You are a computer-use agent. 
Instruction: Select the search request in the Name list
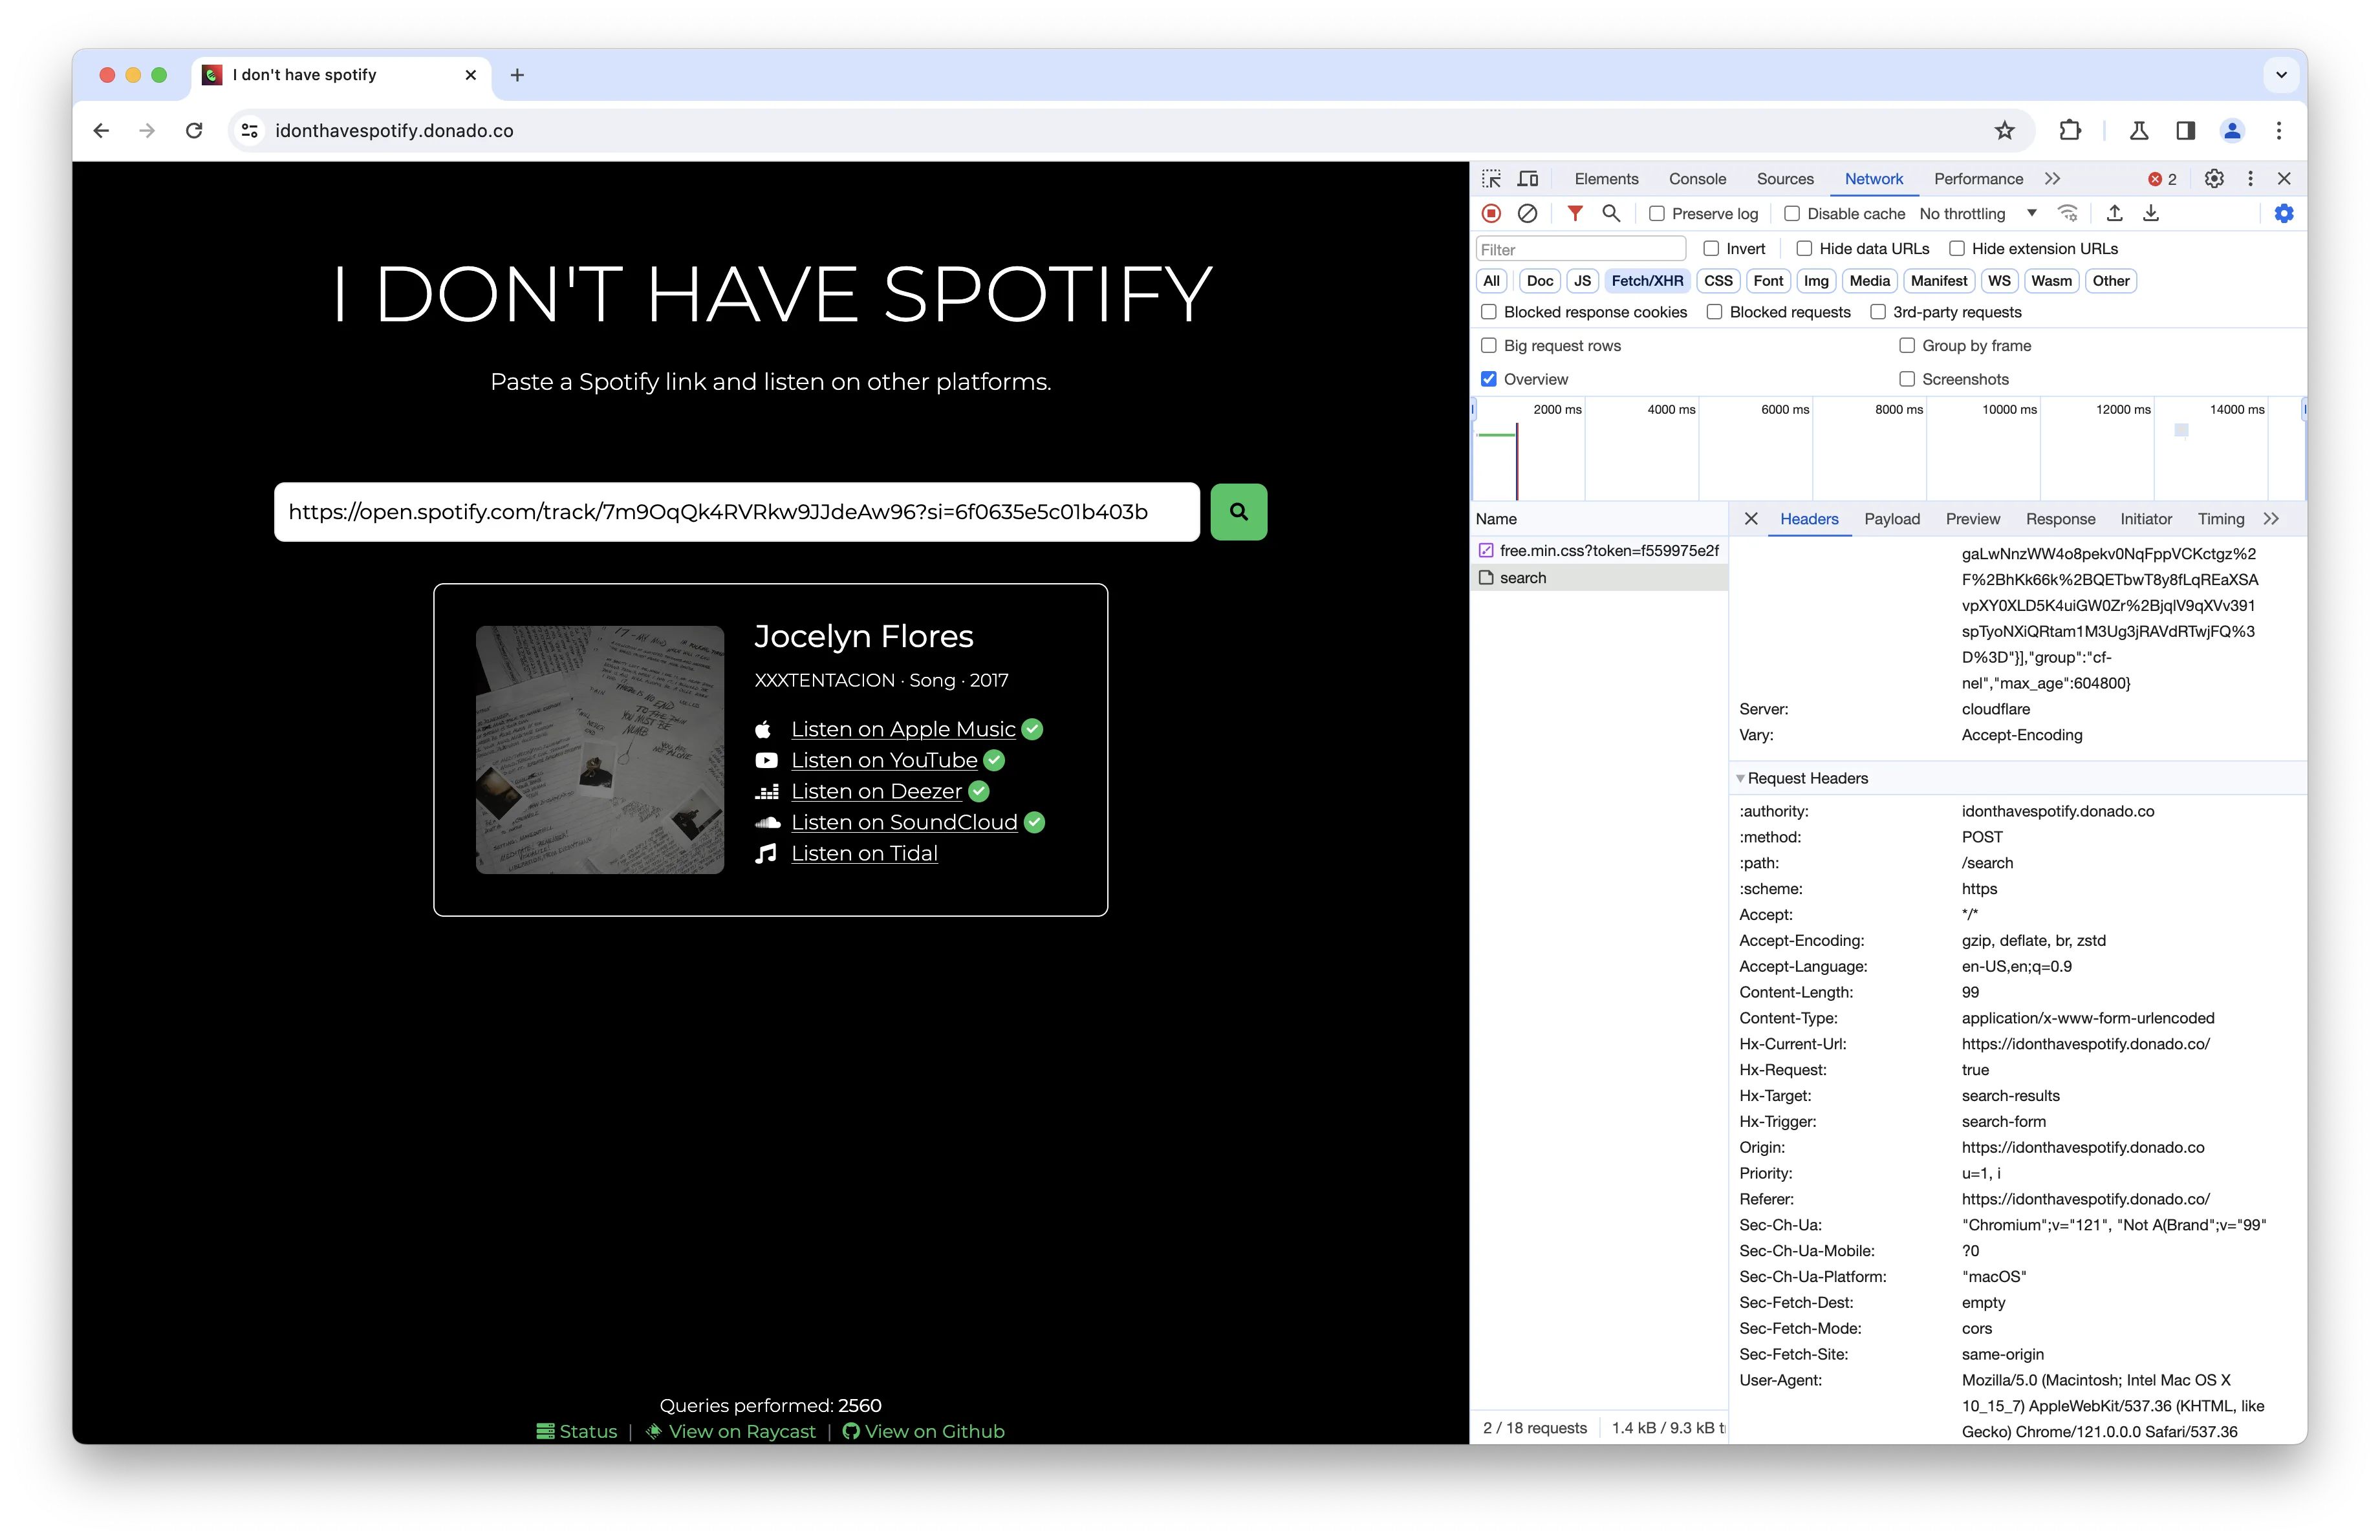pyautogui.click(x=1524, y=577)
